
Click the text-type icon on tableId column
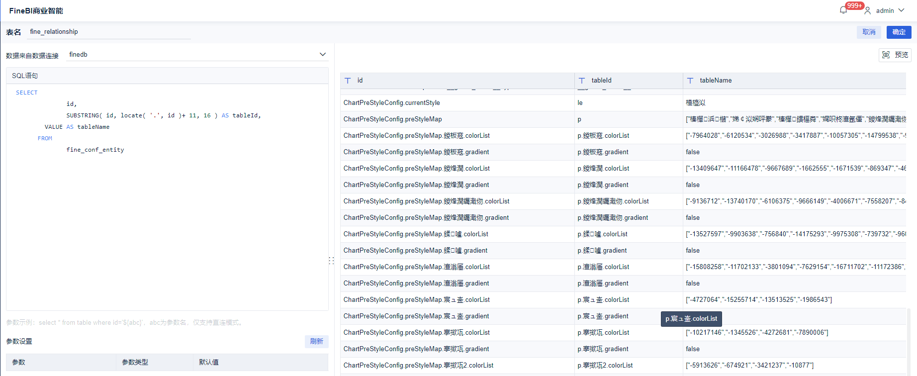coord(582,81)
